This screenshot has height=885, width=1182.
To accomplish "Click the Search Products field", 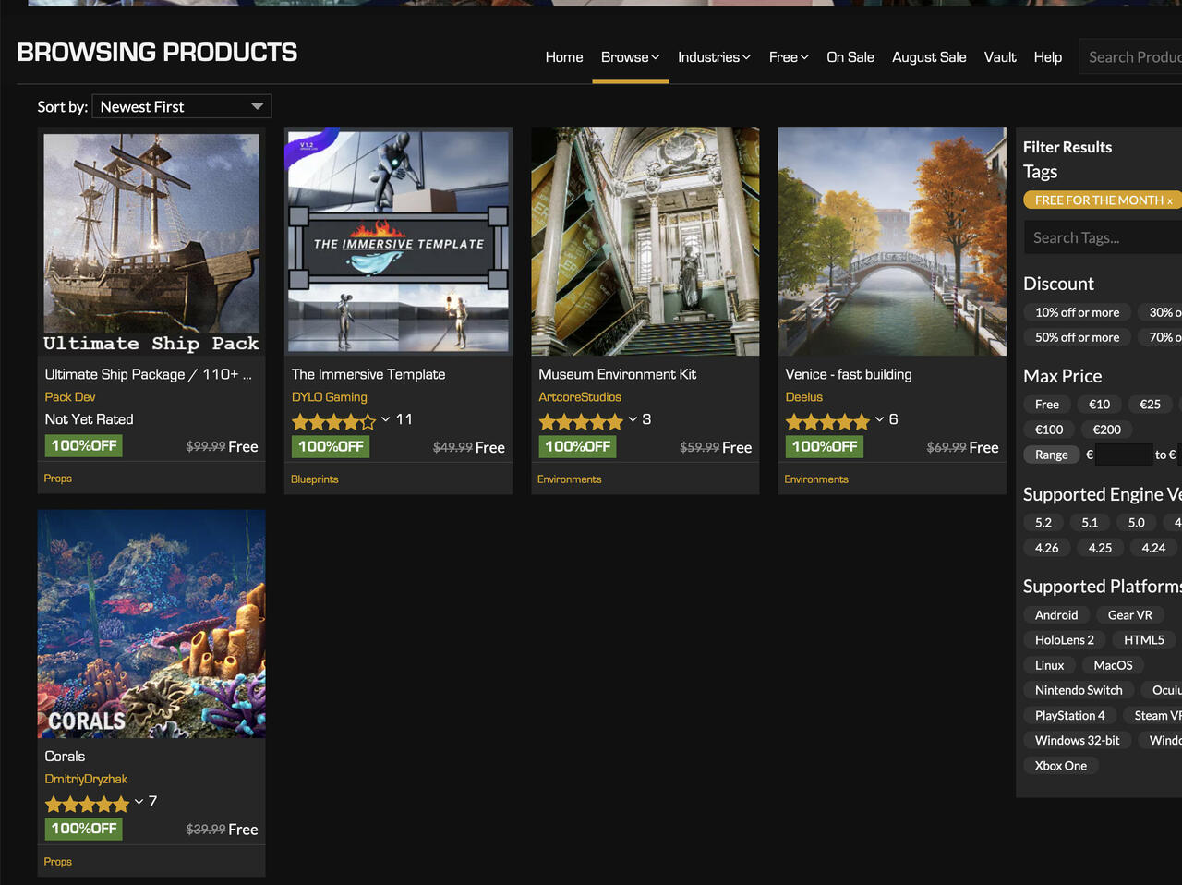I will pyautogui.click(x=1131, y=57).
